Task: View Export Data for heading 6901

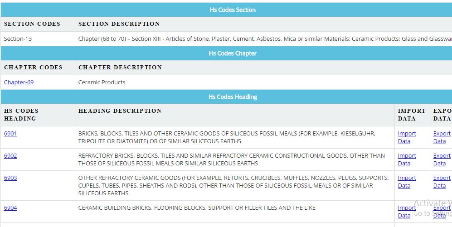Action: point(442,137)
